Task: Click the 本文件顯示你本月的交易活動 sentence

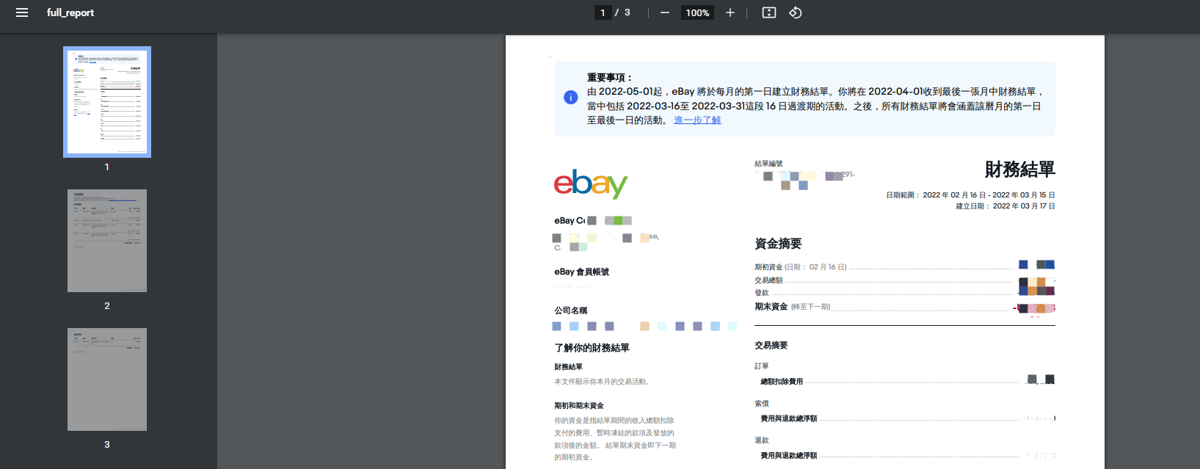Action: pos(603,382)
